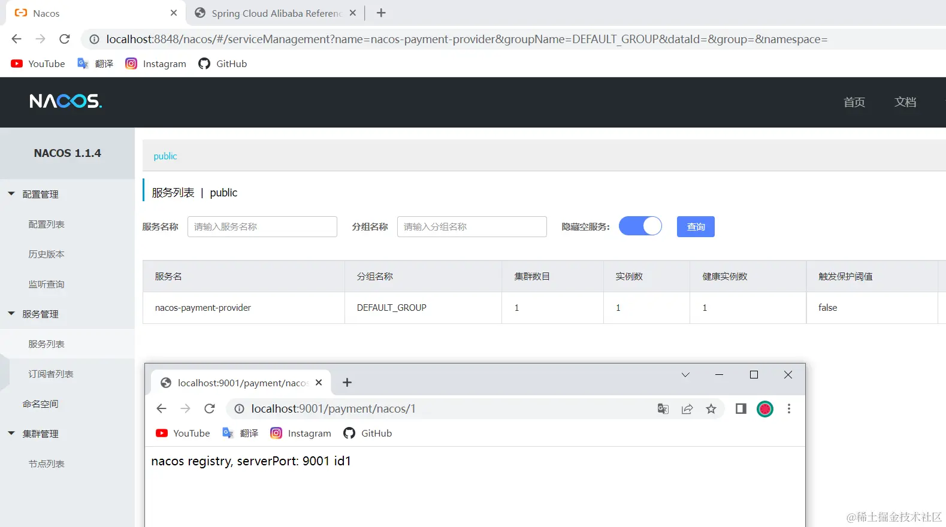Image resolution: width=946 pixels, height=527 pixels.
Task: Go back in the main Nacos browser
Action: click(x=17, y=39)
